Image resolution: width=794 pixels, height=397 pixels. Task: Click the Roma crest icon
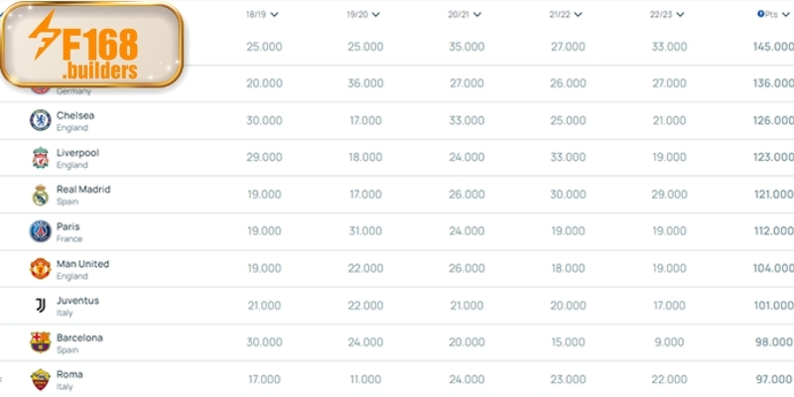[x=40, y=379]
